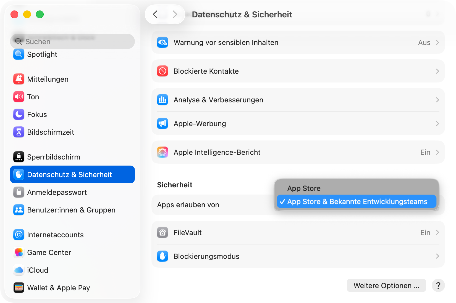This screenshot has height=303, width=456.
Task: Select App Store & Bekannte Entwicklungsteams option
Action: pos(357,202)
